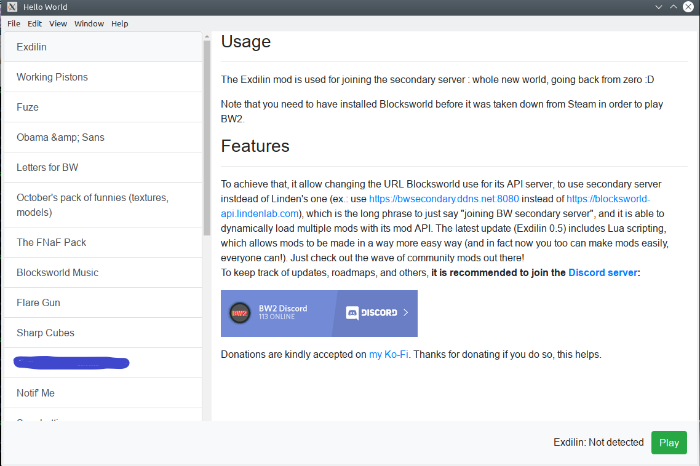This screenshot has height=466, width=700.
Task: Select the Notif' Me mod
Action: pyautogui.click(x=103, y=393)
